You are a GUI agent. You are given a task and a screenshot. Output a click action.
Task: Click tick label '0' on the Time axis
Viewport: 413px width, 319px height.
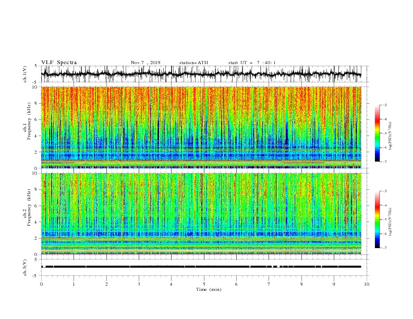pyautogui.click(x=41, y=284)
